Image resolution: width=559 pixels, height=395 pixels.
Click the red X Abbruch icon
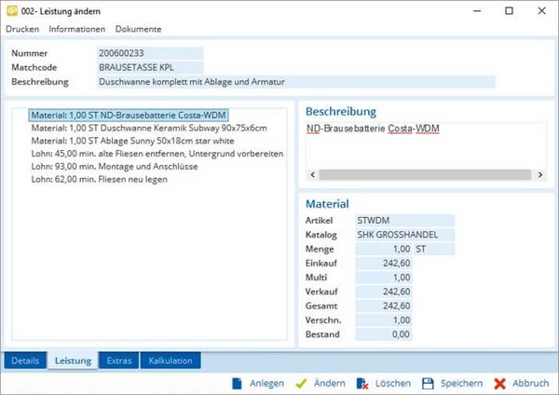click(500, 383)
